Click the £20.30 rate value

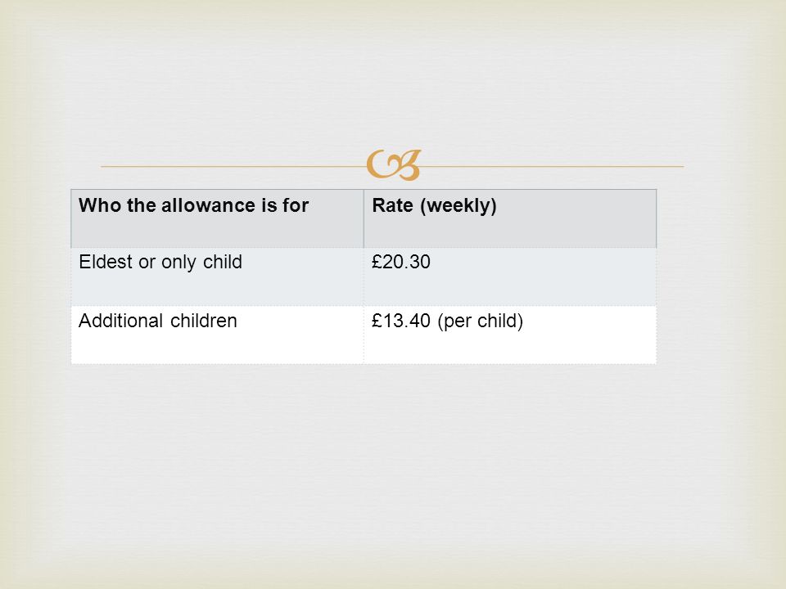click(x=401, y=262)
